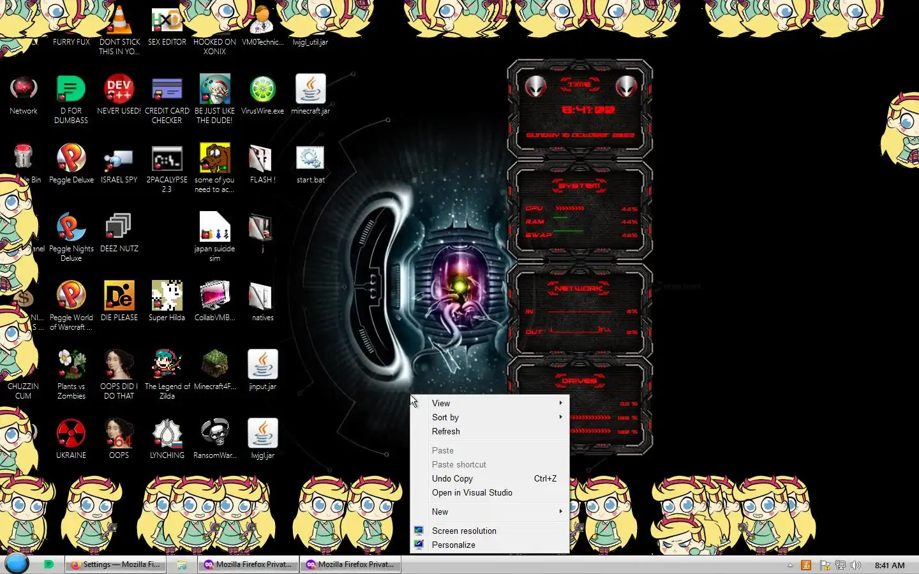Click the SYSTEM gadget showing CPU and RAM
This screenshot has height=574, width=919.
click(x=580, y=211)
